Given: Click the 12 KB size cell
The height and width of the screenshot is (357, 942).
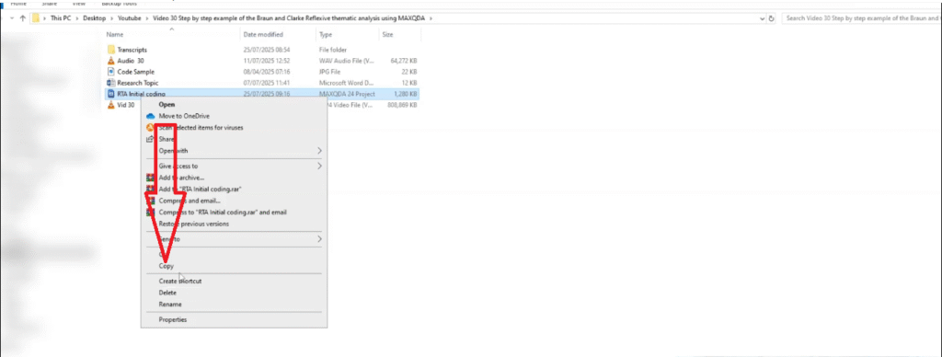Looking at the screenshot, I should point(409,82).
